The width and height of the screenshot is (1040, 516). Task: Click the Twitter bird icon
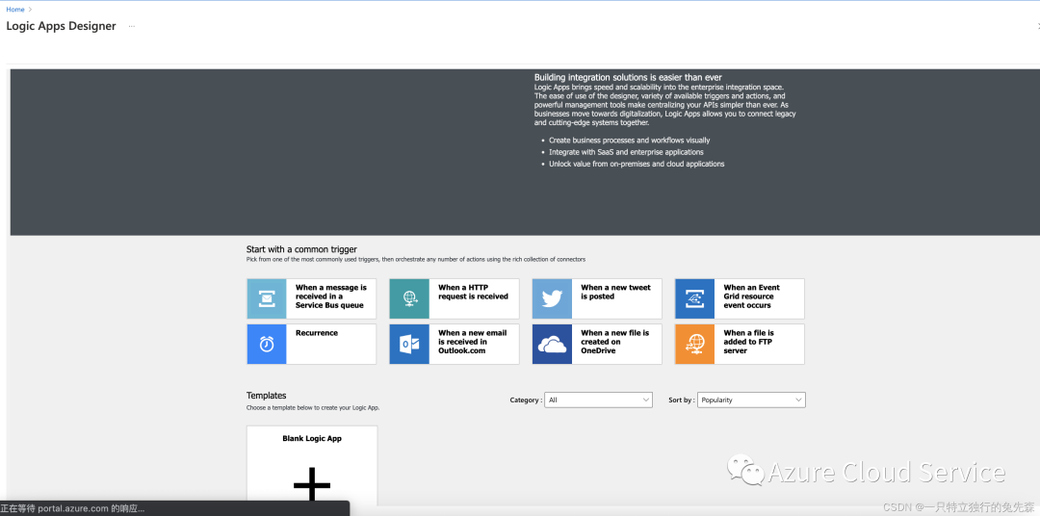pyautogui.click(x=552, y=299)
